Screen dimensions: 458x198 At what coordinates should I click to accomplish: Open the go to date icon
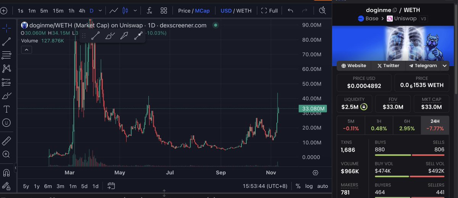click(x=111, y=186)
